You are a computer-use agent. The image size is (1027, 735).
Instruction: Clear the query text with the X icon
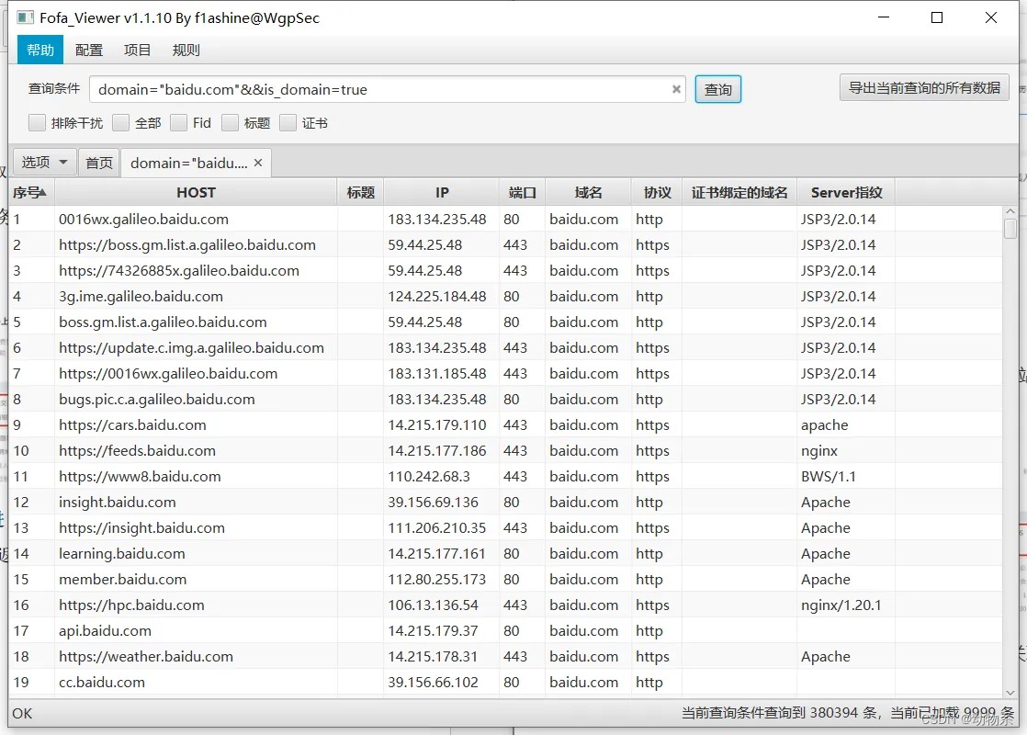click(x=676, y=89)
